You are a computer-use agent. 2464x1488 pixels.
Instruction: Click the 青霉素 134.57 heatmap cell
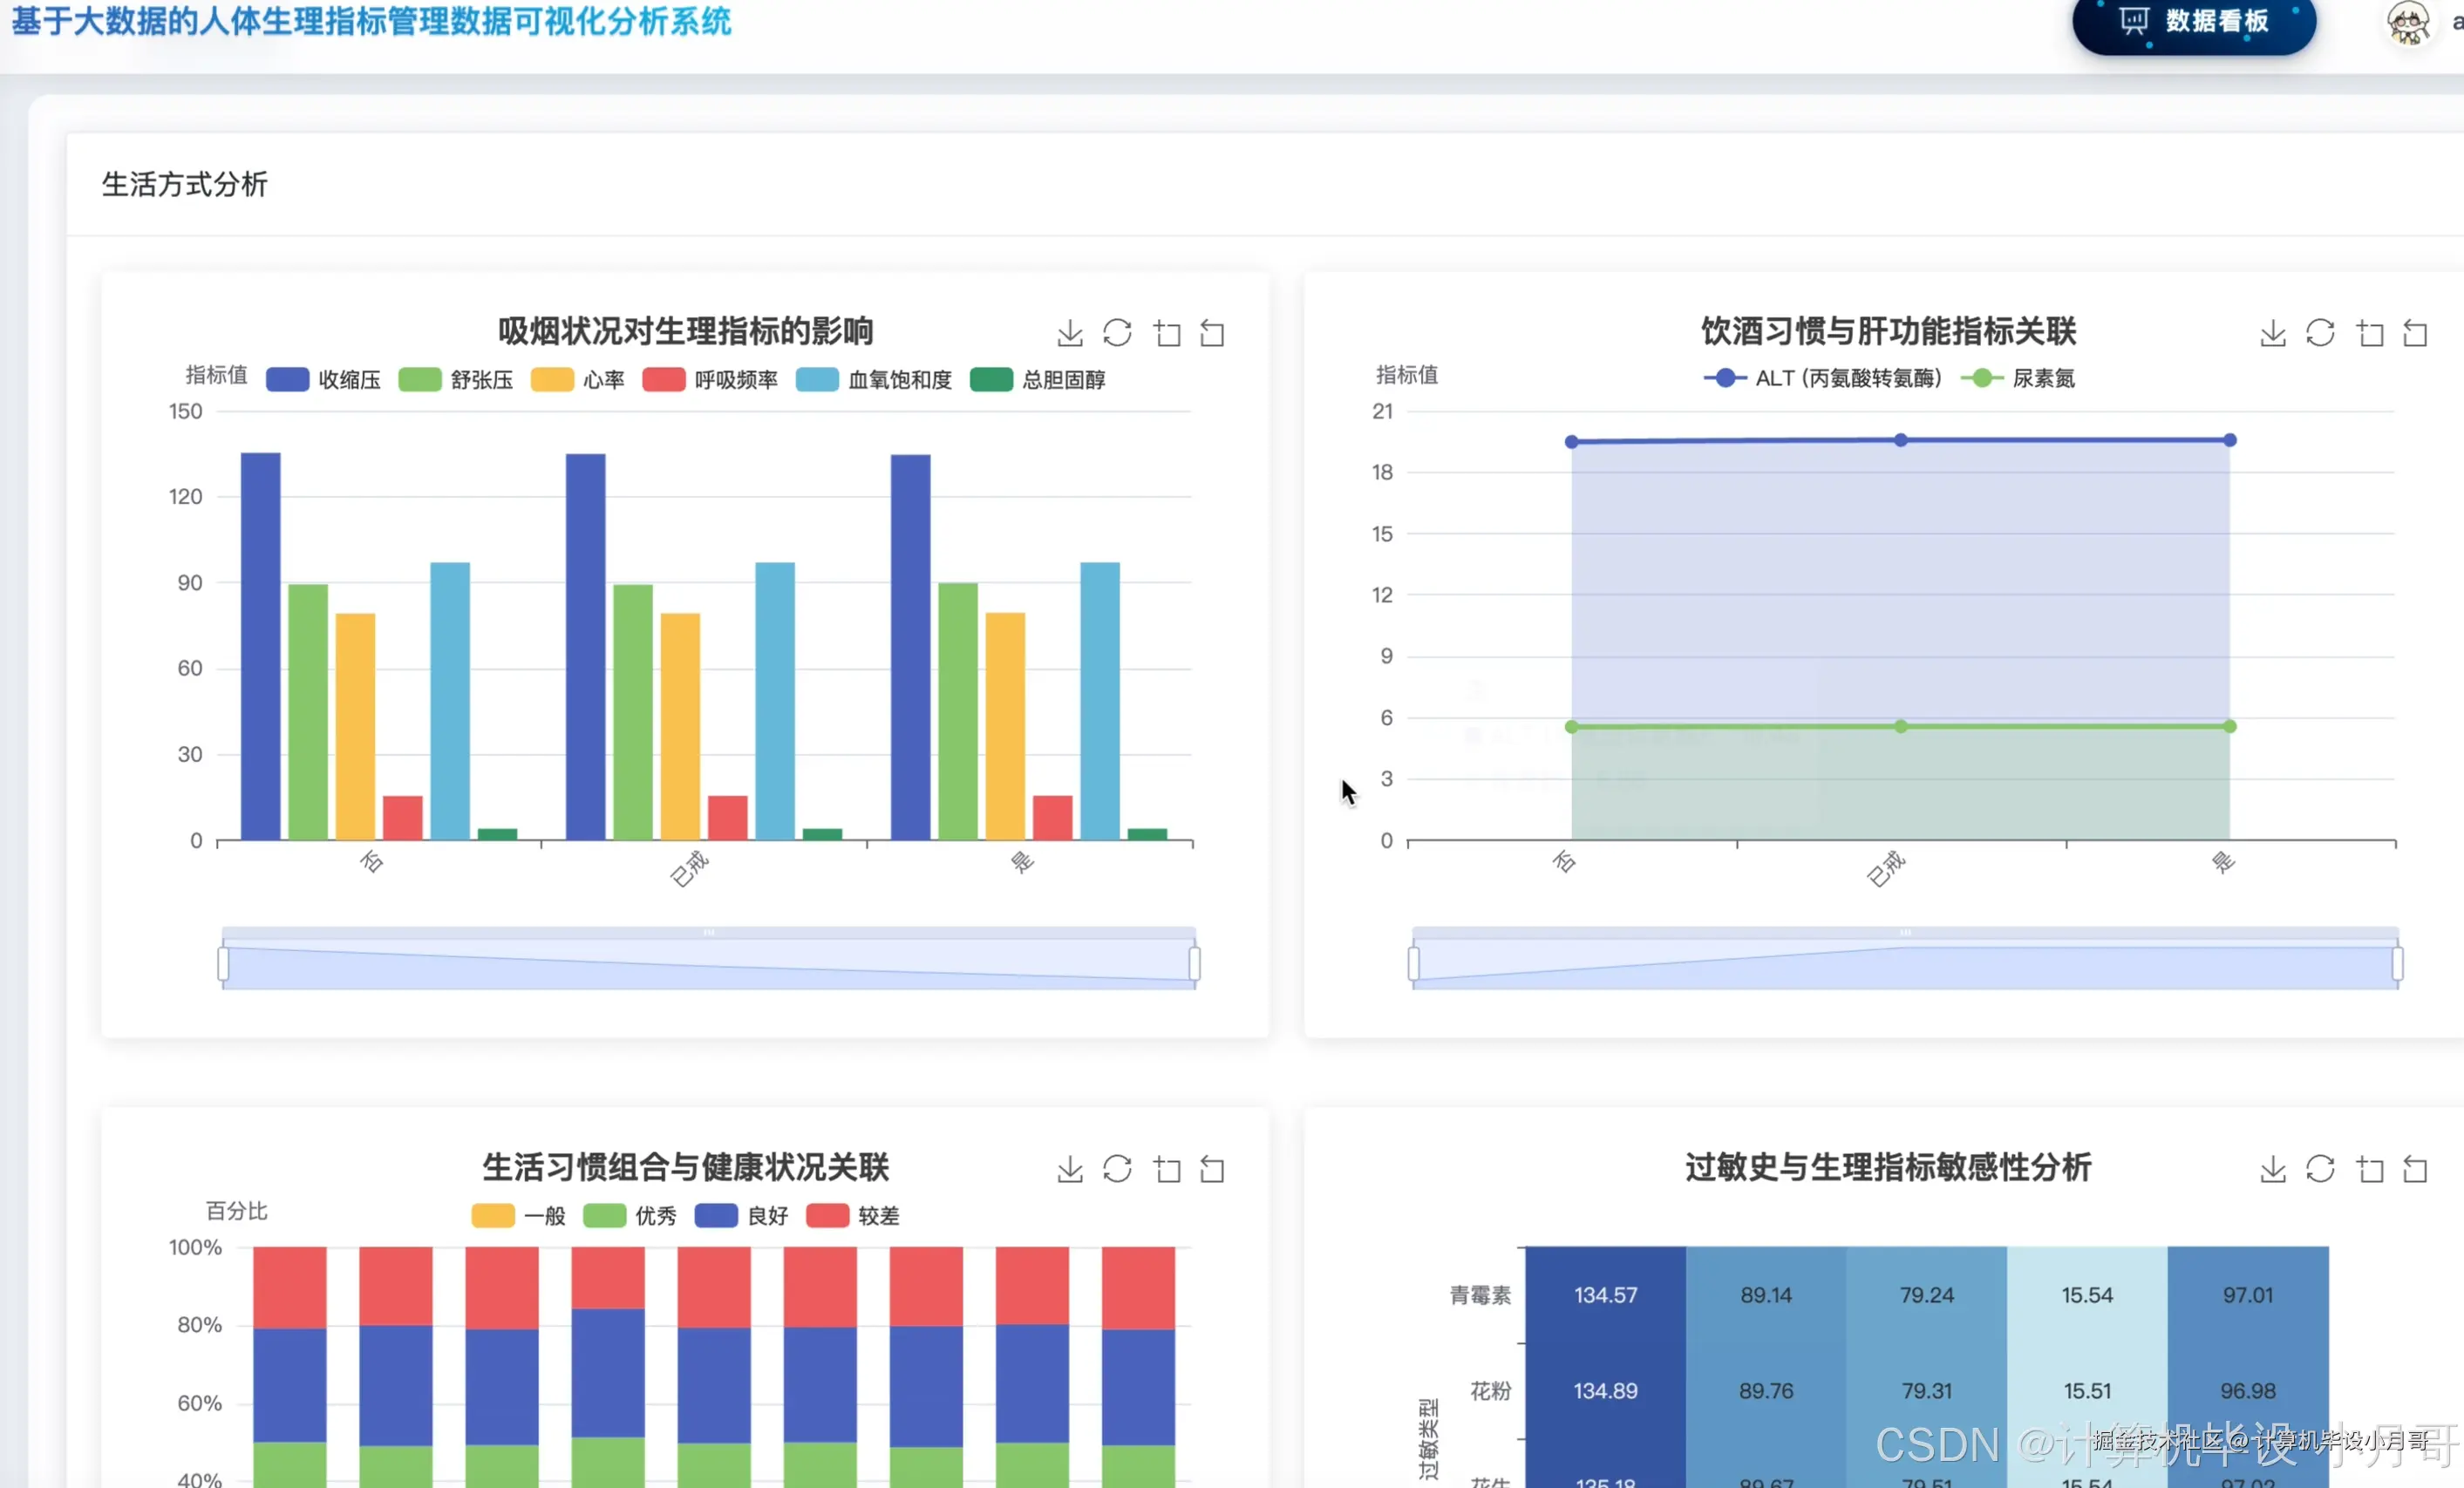click(x=1605, y=1295)
